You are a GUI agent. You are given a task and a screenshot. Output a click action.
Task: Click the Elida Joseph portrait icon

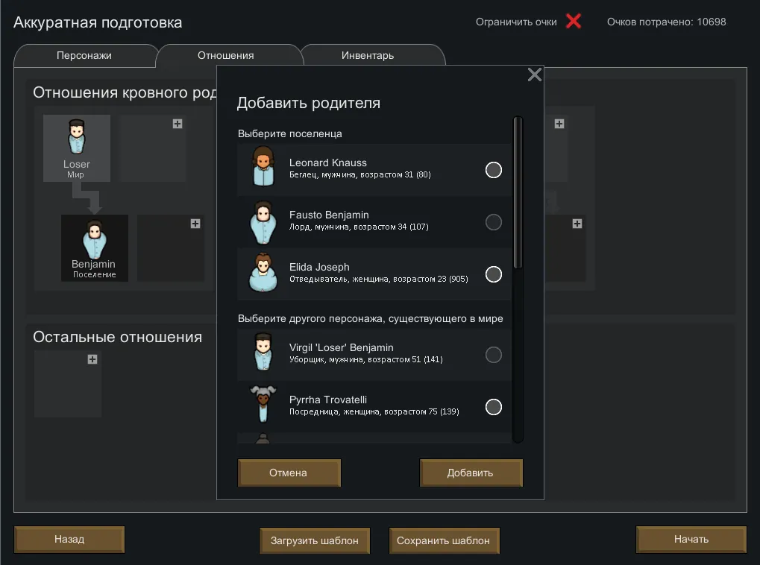[x=262, y=272]
